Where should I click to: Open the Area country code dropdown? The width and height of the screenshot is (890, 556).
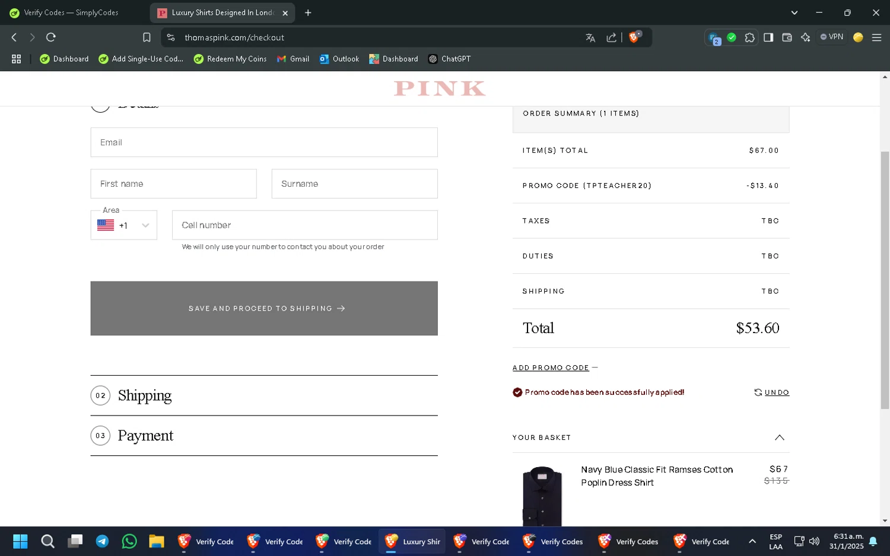[x=123, y=225]
